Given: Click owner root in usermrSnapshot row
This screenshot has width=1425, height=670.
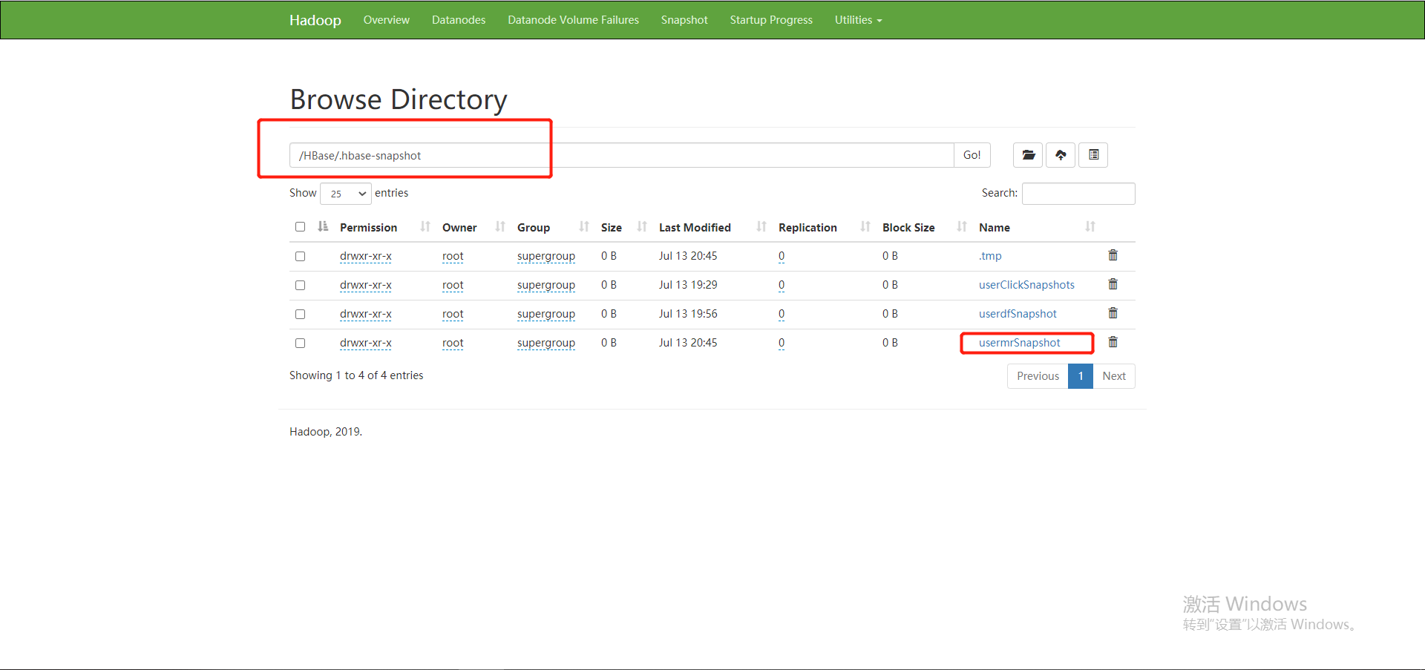Looking at the screenshot, I should click(x=453, y=343).
